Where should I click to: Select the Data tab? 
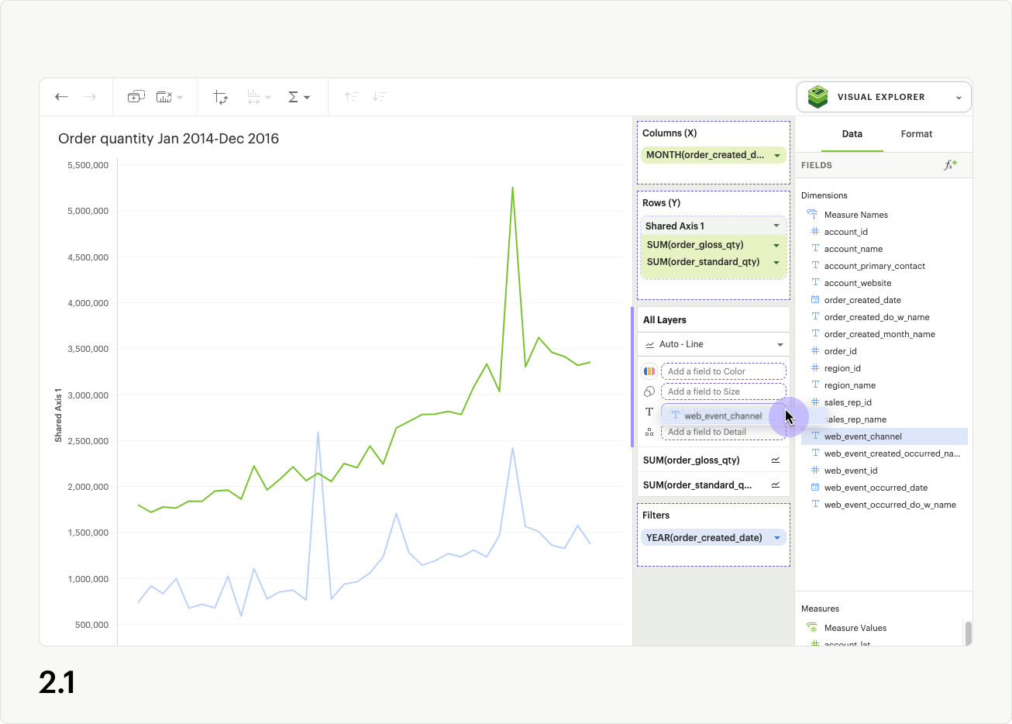click(x=852, y=134)
